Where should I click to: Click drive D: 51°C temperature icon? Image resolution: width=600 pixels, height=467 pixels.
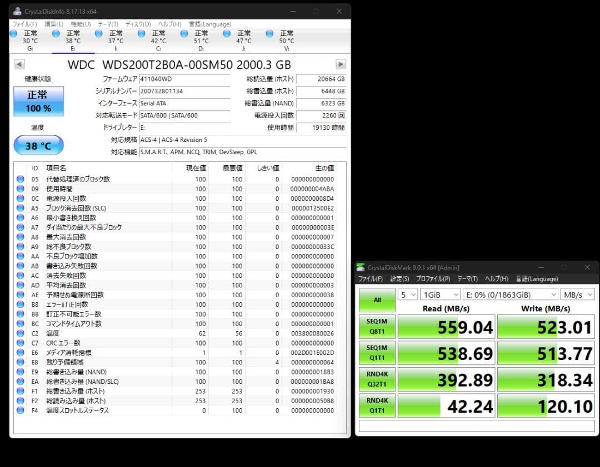click(x=184, y=33)
